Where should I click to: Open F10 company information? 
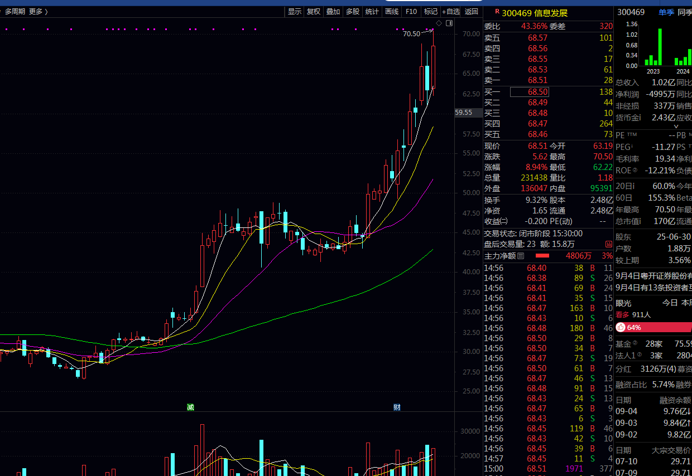(x=411, y=12)
